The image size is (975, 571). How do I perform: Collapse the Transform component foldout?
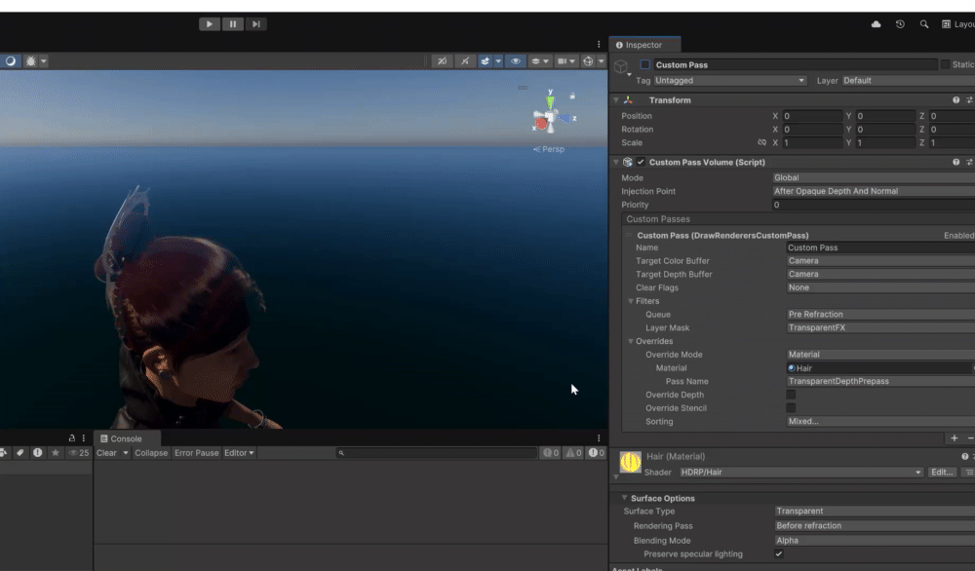click(616, 100)
